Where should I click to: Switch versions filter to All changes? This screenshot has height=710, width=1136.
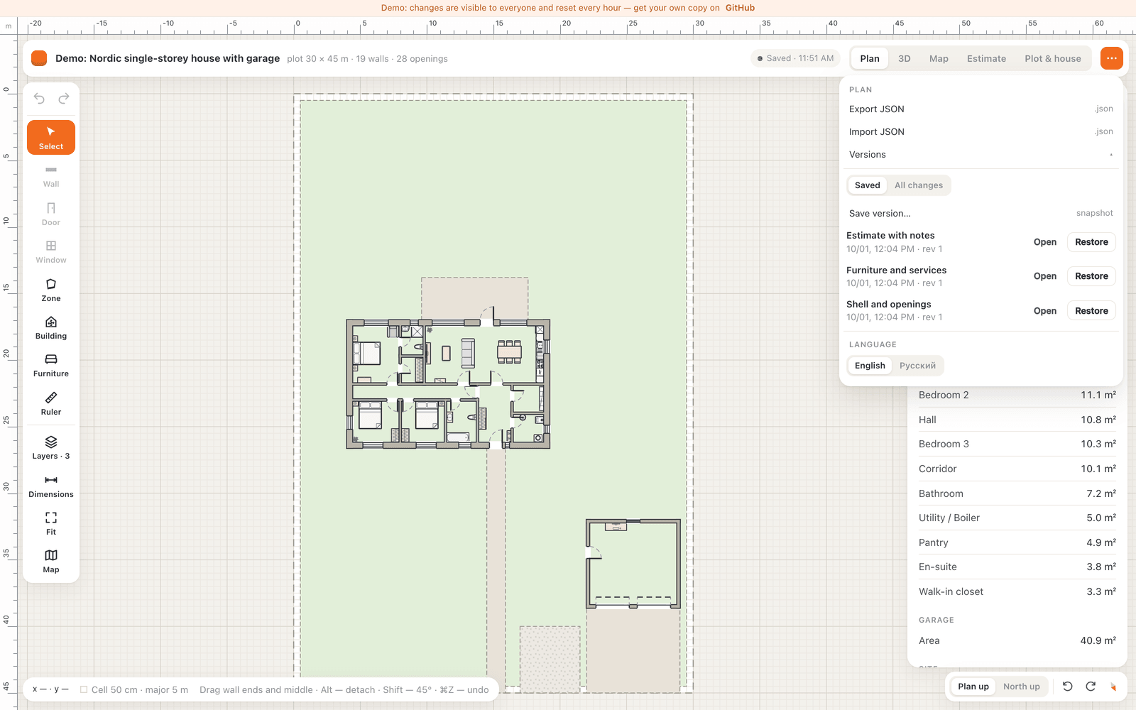click(x=919, y=185)
